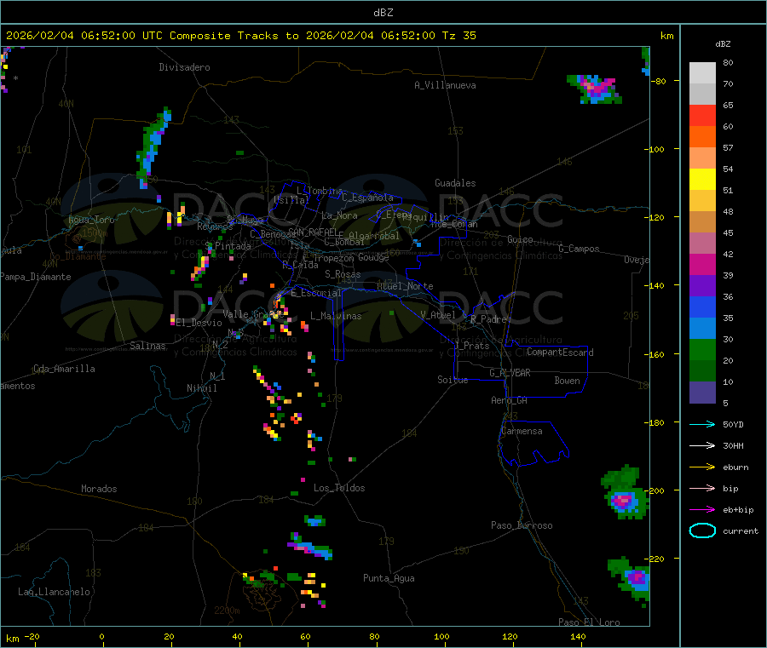Viewport: 767px width, 648px height.
Task: Click the km label at the header's right end
Action: [666, 36]
